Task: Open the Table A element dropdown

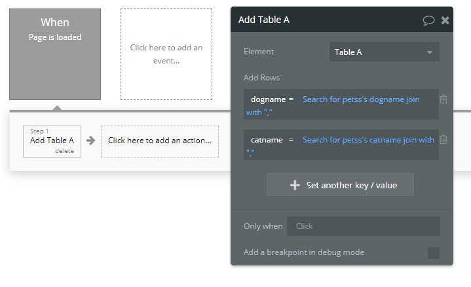Action: [384, 52]
